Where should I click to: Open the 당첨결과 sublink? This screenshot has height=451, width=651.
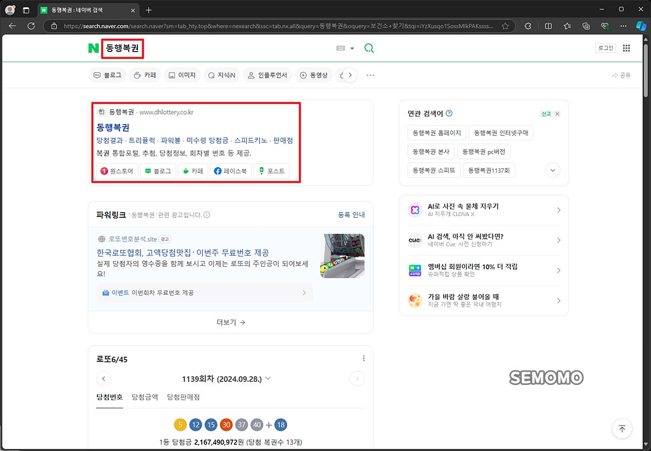tap(109, 140)
